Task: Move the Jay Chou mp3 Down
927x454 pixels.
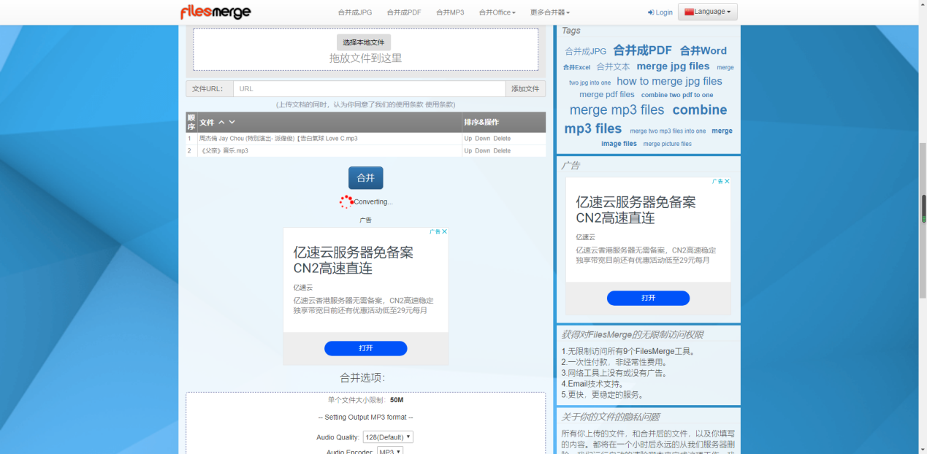Action: tap(483, 139)
